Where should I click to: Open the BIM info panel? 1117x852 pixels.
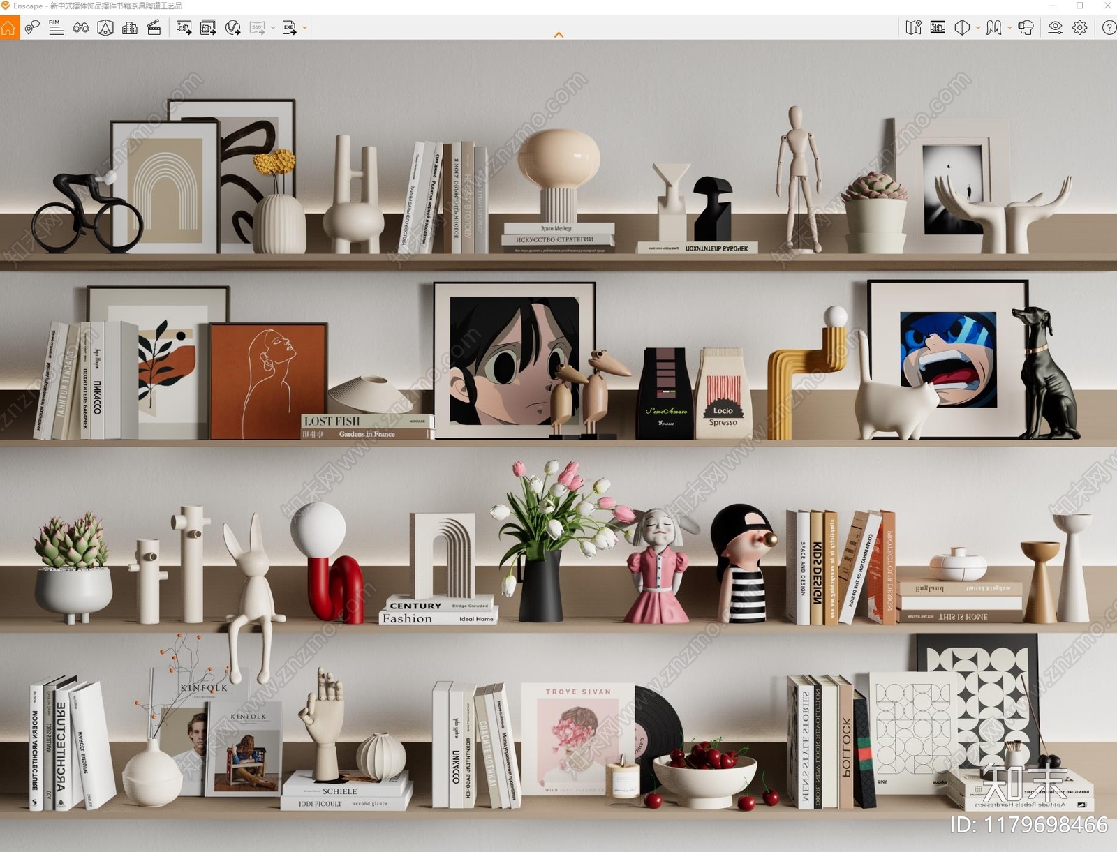click(x=56, y=27)
